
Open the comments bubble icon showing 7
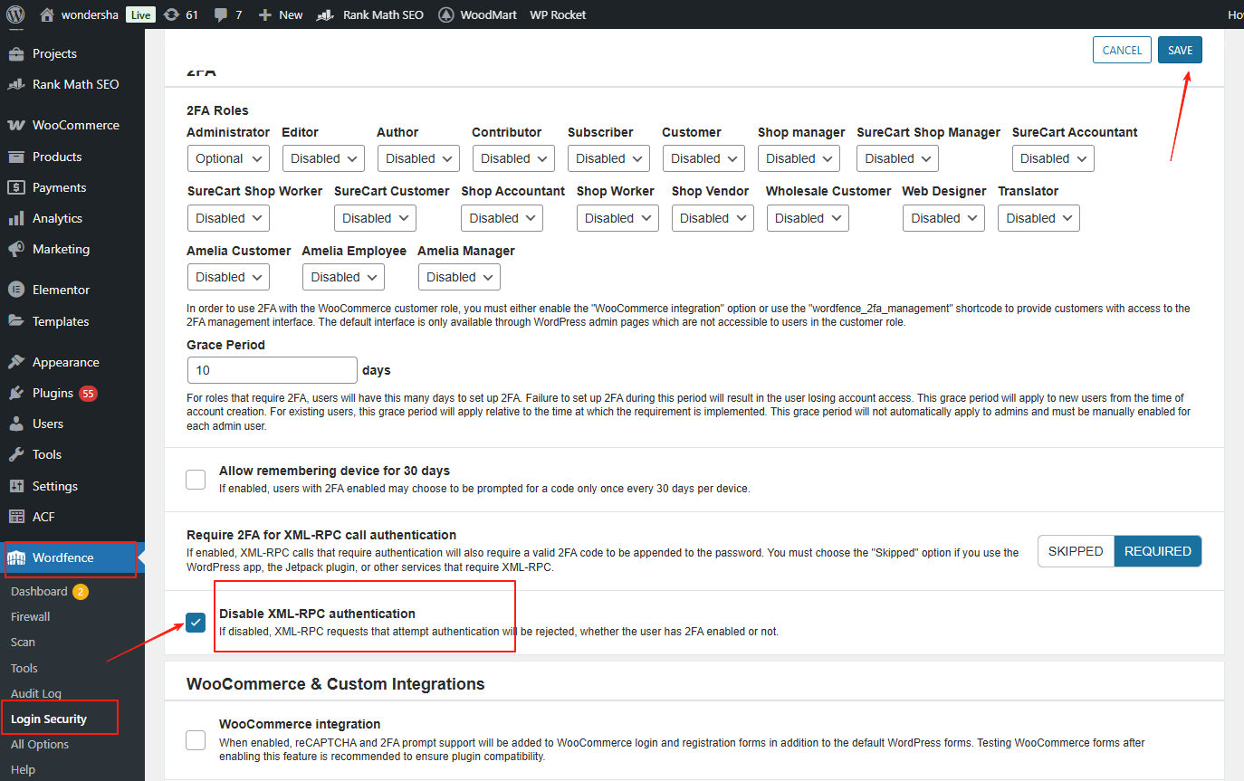(220, 14)
